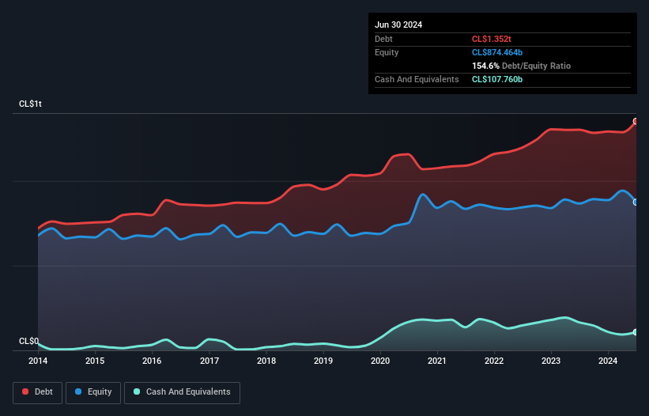Click the 2023 x-axis label
Image resolution: width=649 pixels, height=416 pixels.
(551, 361)
